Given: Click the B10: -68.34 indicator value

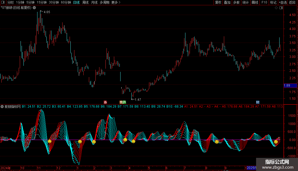Looking at the screenshot, I should [x=175, y=107].
